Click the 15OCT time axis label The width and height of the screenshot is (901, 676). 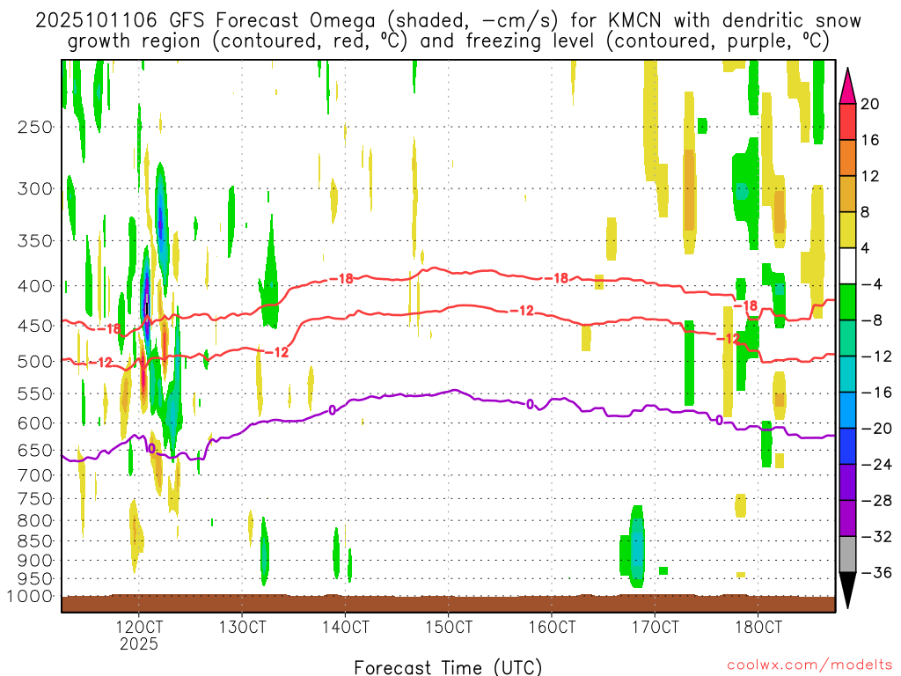(x=449, y=627)
